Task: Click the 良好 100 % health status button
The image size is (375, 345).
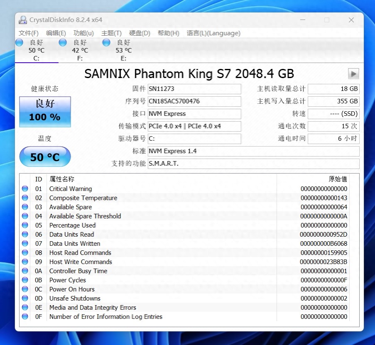Action: point(45,112)
